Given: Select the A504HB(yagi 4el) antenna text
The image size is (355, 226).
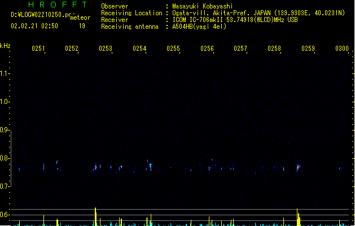Looking at the screenshot, I should [199, 27].
